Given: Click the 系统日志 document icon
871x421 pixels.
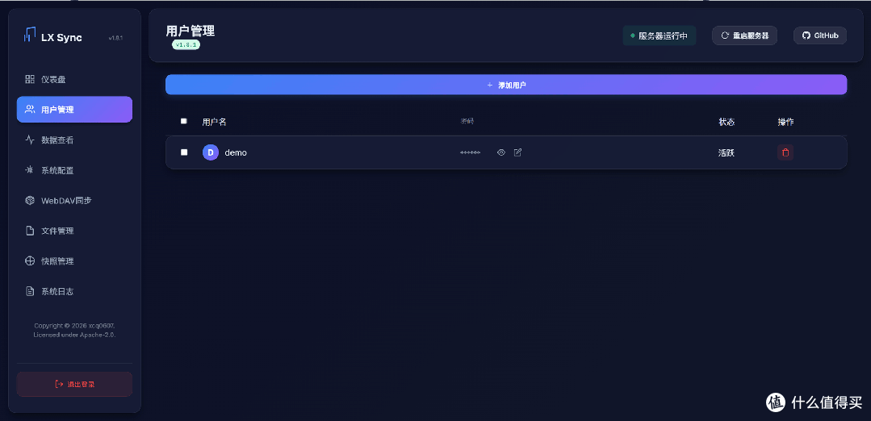Looking at the screenshot, I should [x=30, y=291].
